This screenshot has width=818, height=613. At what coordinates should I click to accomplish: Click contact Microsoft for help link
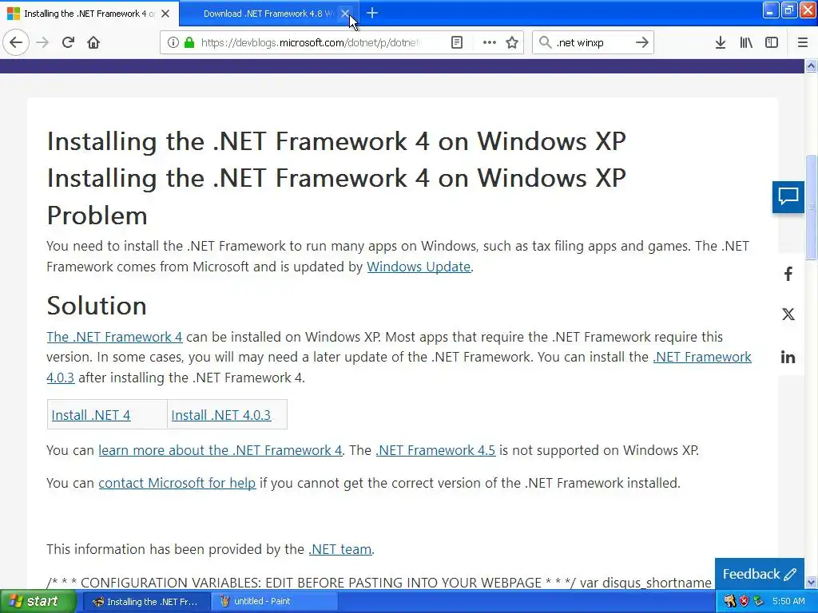click(x=177, y=483)
